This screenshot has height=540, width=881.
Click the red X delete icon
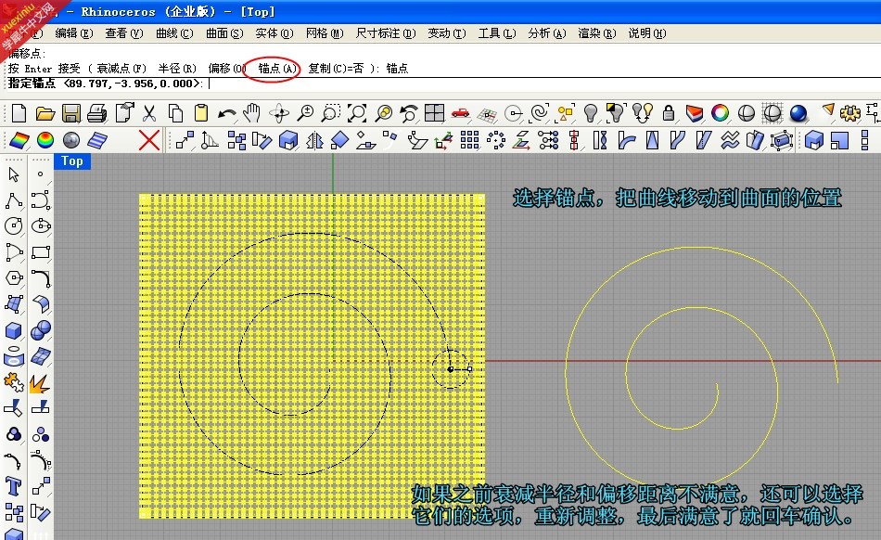coord(149,140)
